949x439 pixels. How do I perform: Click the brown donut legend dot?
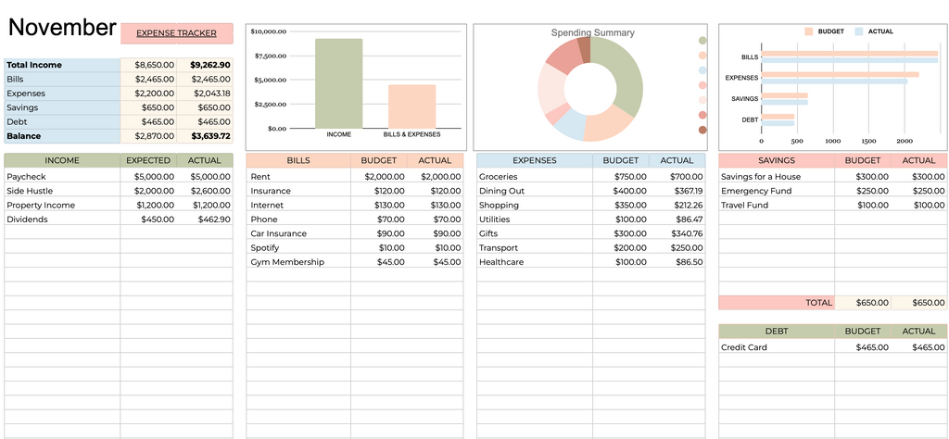click(x=702, y=130)
